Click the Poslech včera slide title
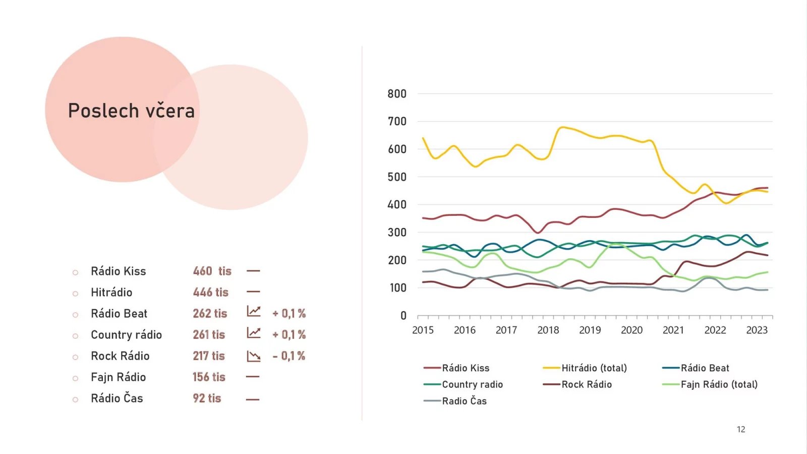Screen dimensions: 807x454 pos(131,110)
